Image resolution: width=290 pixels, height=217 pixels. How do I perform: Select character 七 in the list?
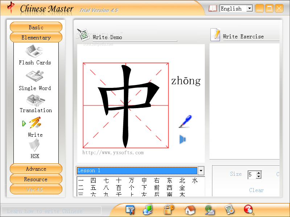[106, 180]
